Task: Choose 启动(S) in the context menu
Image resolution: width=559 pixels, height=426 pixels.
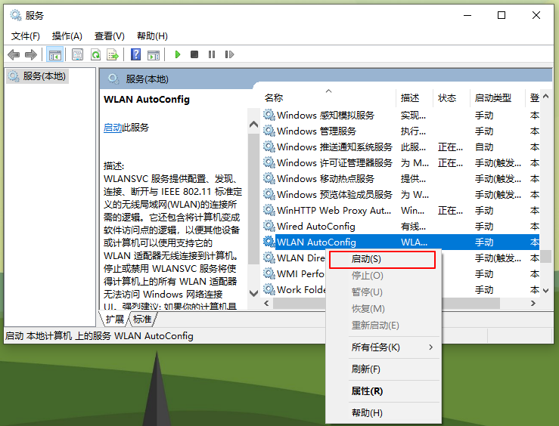Action: tap(382, 259)
